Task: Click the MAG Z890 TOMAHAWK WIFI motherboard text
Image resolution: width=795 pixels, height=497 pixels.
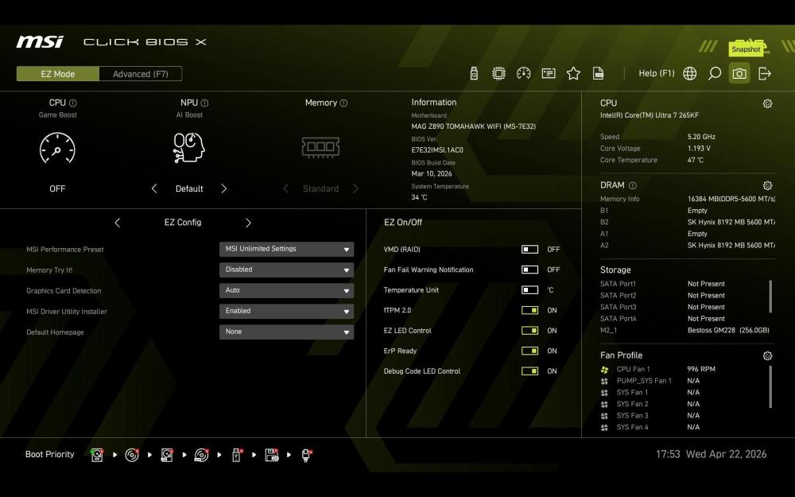Action: coord(474,126)
